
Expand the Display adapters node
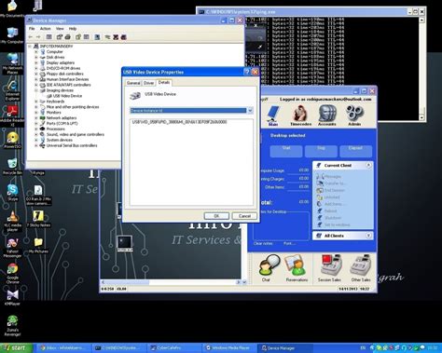point(36,62)
